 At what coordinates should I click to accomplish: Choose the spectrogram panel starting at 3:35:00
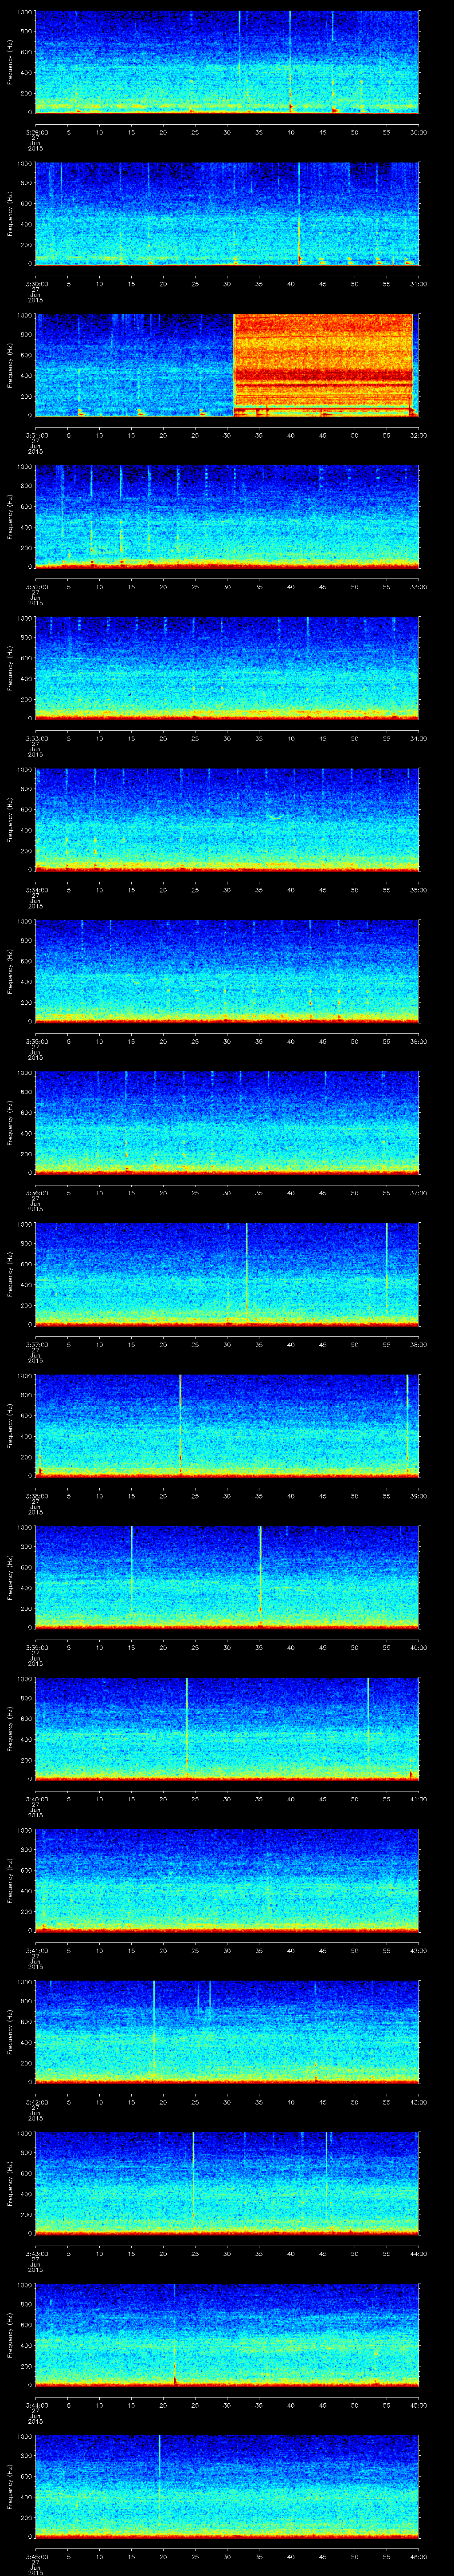point(227,971)
